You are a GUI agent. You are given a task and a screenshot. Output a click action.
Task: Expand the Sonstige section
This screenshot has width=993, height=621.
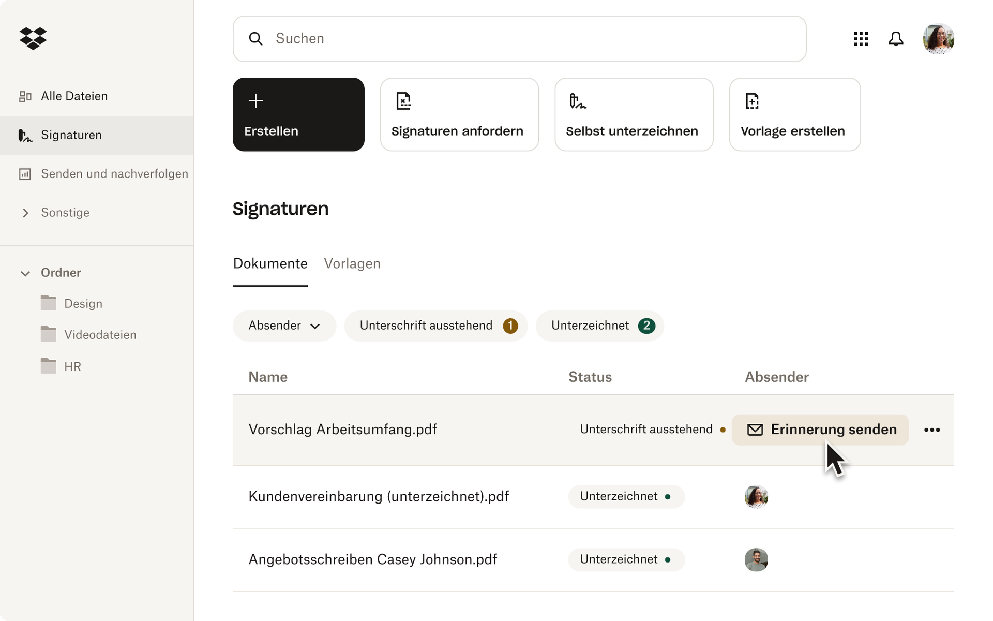[25, 212]
